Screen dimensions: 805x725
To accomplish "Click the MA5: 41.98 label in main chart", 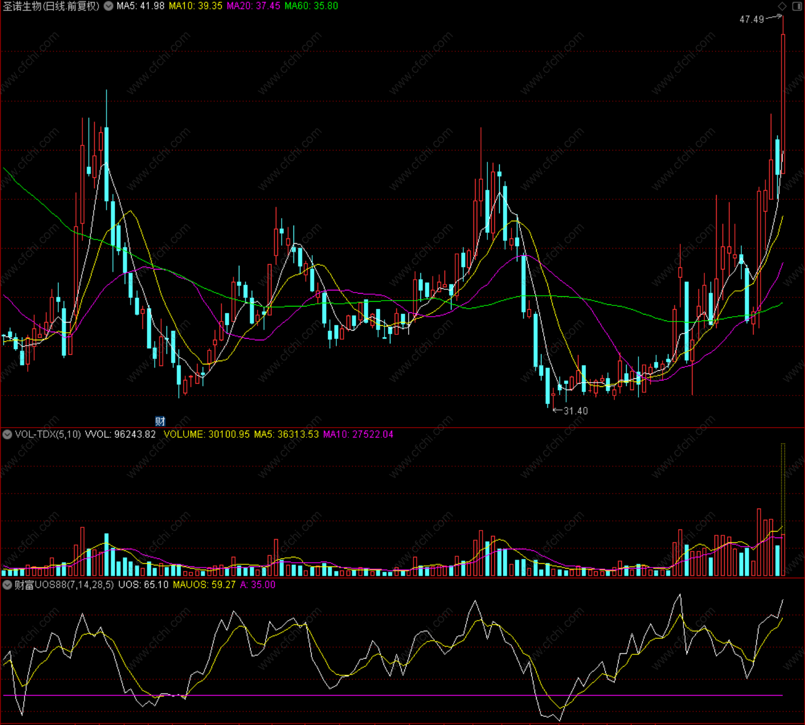I will 140,6.
